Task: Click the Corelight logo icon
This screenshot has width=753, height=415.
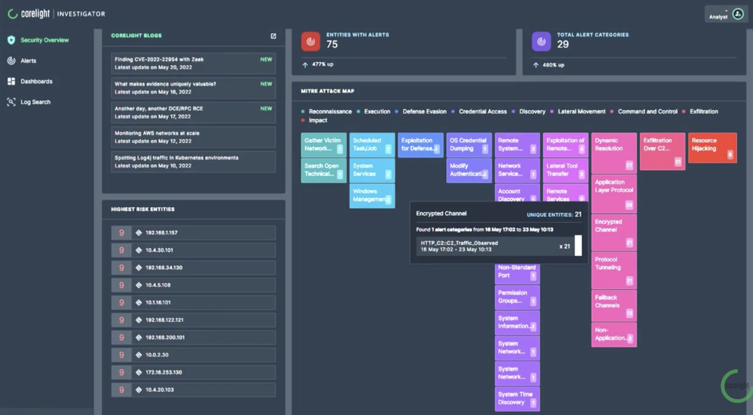Action: click(13, 14)
